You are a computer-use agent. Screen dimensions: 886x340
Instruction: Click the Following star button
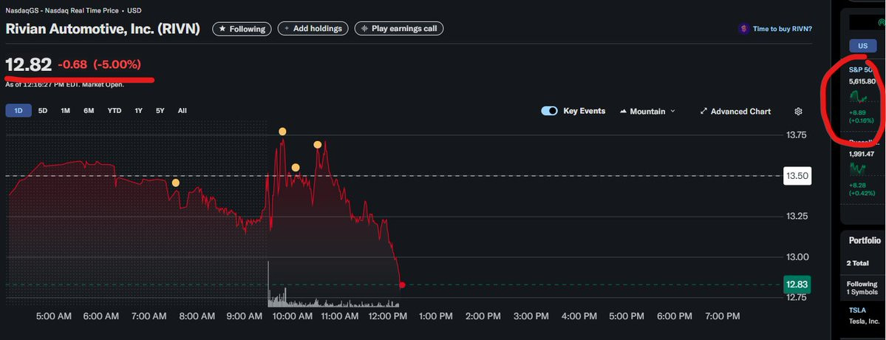tap(242, 29)
